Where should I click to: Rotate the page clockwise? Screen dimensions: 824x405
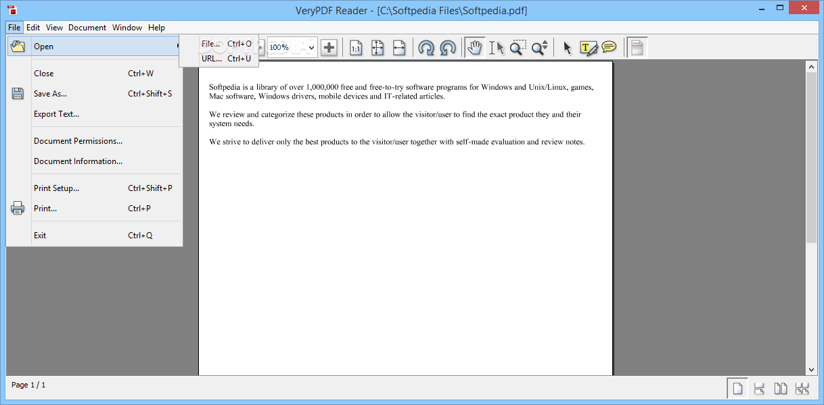click(426, 47)
